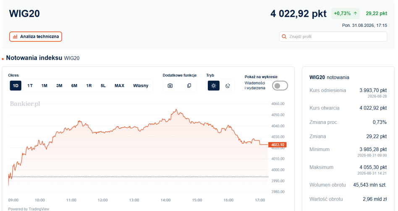Click Minimum value 3 985,28 pkt
The height and width of the screenshot is (211, 398).
(x=373, y=150)
